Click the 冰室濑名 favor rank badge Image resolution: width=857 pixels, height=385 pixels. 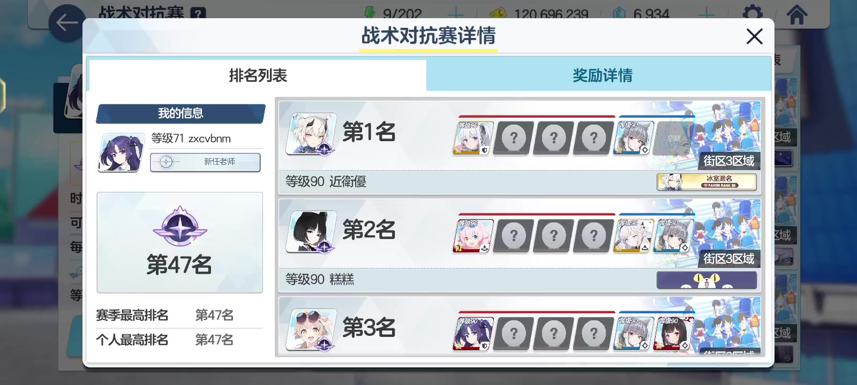[x=707, y=182]
